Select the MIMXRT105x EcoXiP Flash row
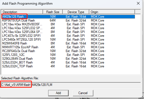The width and height of the screenshot is (144, 99). click(68, 47)
